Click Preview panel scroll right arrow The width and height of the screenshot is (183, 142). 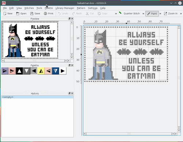[x=69, y=61]
